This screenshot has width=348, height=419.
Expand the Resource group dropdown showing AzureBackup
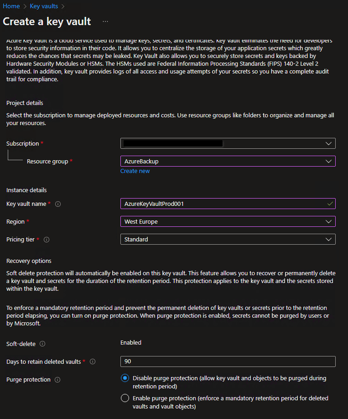[x=228, y=161]
